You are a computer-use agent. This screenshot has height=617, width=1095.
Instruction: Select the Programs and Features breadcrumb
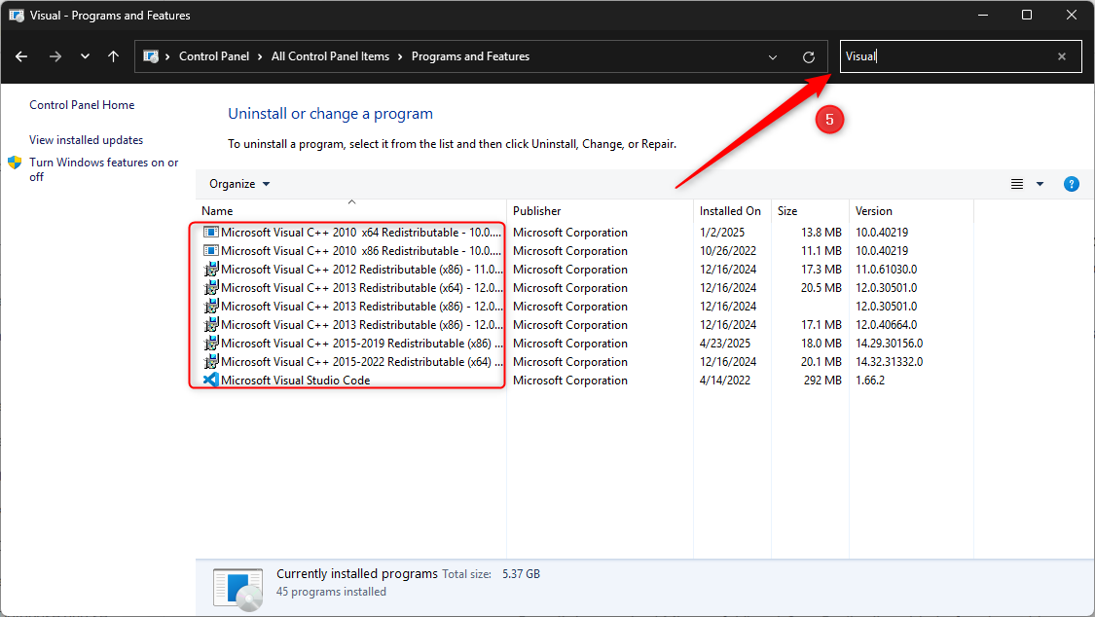(x=470, y=56)
